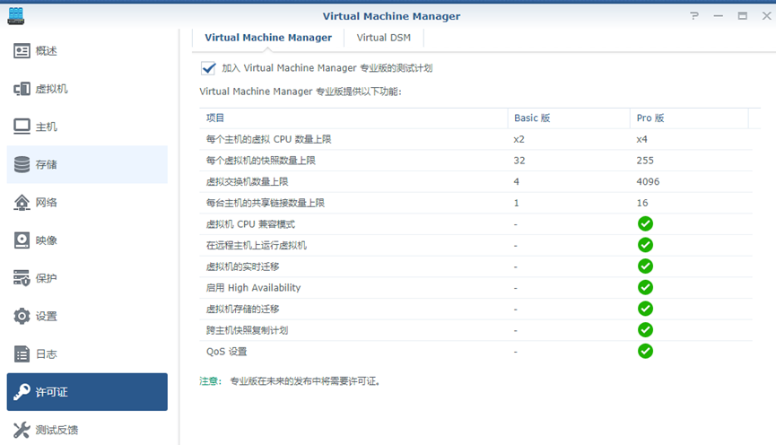Screen dimensions: 776x445
Task: Click the 每个主机的虚拟 CPU 数量上限 row label
Action: [x=269, y=139]
